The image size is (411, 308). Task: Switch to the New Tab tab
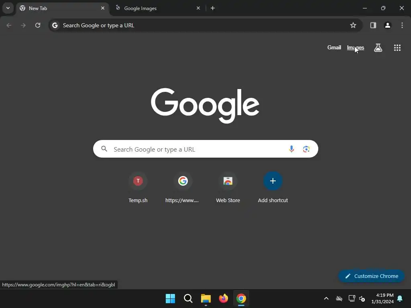[63, 8]
